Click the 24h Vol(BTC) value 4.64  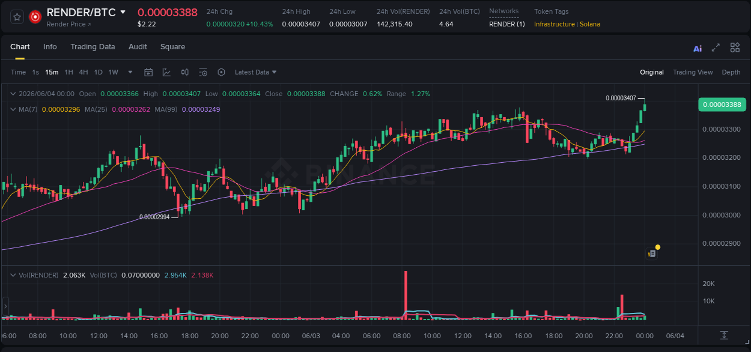(x=446, y=24)
